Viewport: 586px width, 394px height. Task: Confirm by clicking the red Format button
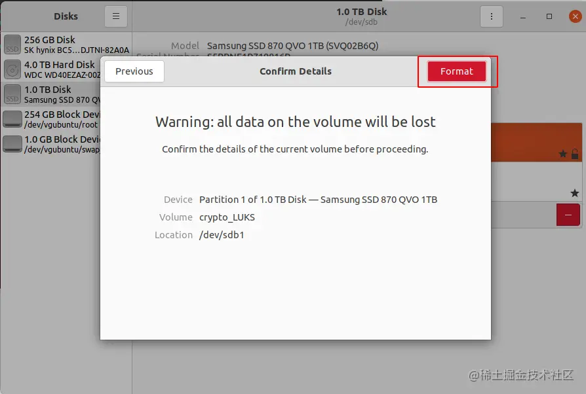(x=457, y=71)
